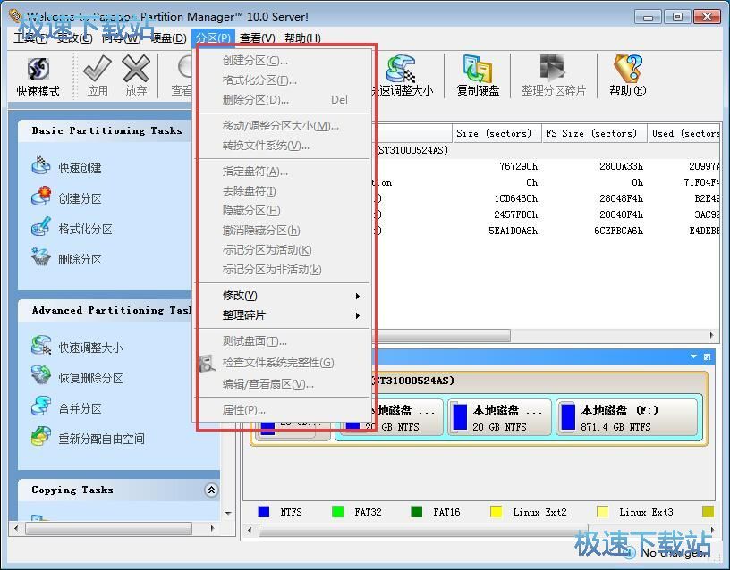Click sidebar horizontal scrollbar right arrow

click(213, 529)
